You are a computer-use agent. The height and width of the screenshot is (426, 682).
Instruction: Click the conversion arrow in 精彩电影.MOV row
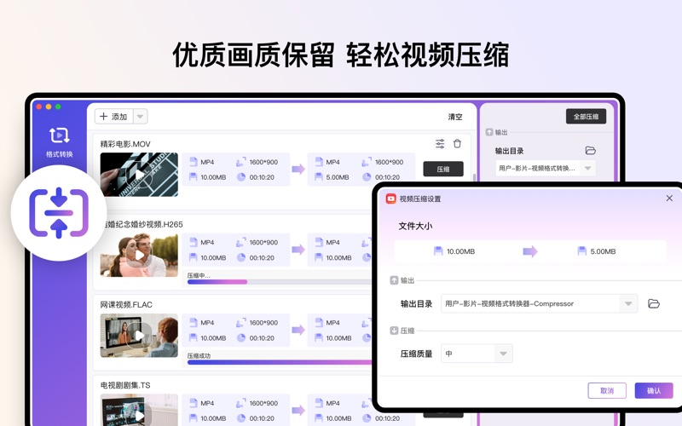298,169
